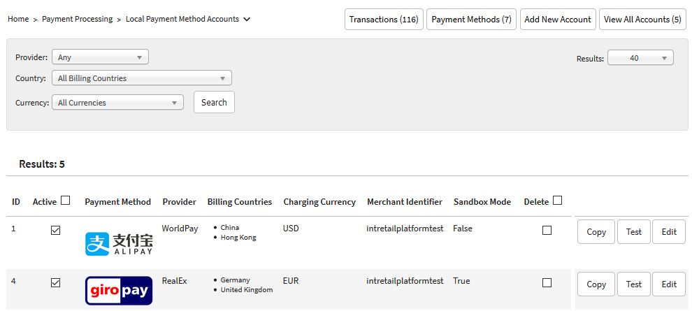Image resolution: width=692 pixels, height=311 pixels.
Task: Click the giropay payment method logo
Action: click(118, 291)
